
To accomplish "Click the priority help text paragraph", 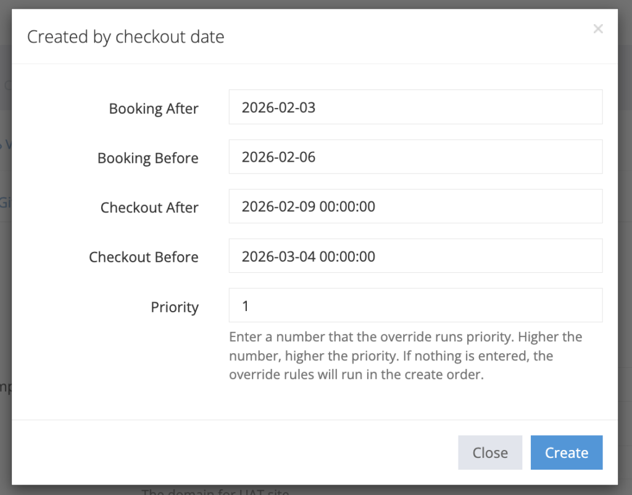I will click(405, 356).
